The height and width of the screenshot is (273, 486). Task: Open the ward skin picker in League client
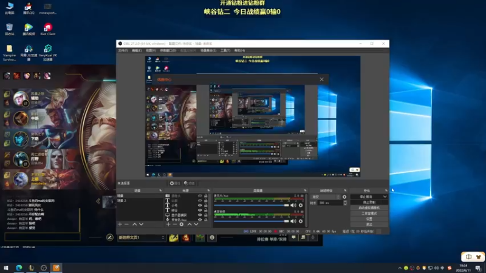[200, 238]
